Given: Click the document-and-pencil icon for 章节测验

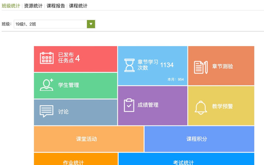Looking at the screenshot, I should 200,67.
